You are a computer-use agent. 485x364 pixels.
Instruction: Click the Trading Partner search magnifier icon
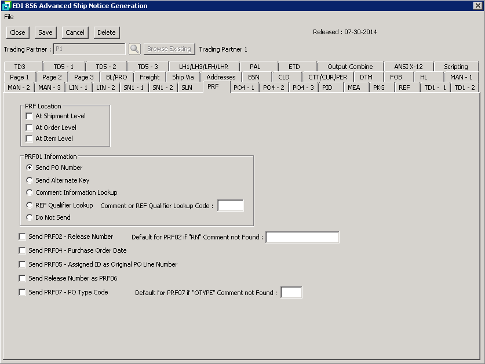134,49
